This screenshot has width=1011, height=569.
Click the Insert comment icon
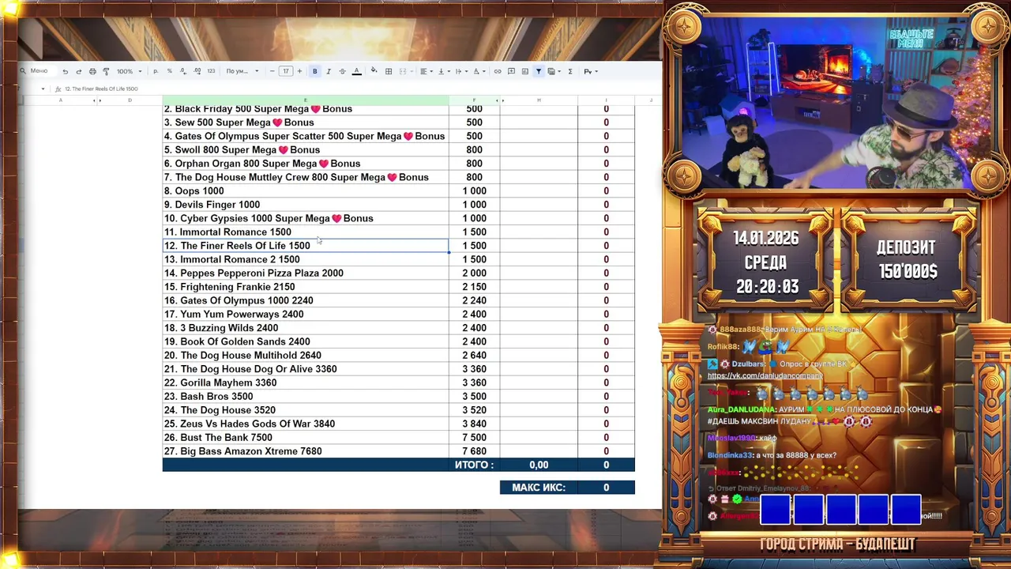point(511,71)
